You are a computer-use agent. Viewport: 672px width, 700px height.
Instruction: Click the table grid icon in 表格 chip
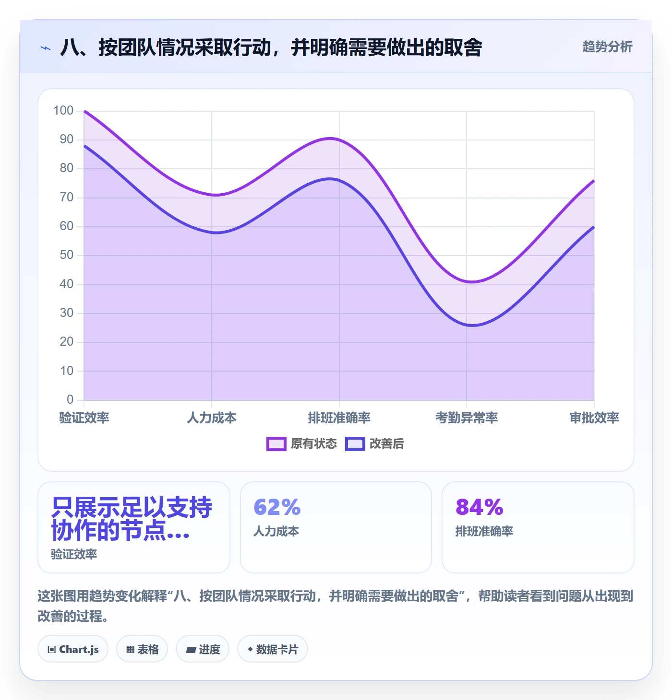pos(130,650)
